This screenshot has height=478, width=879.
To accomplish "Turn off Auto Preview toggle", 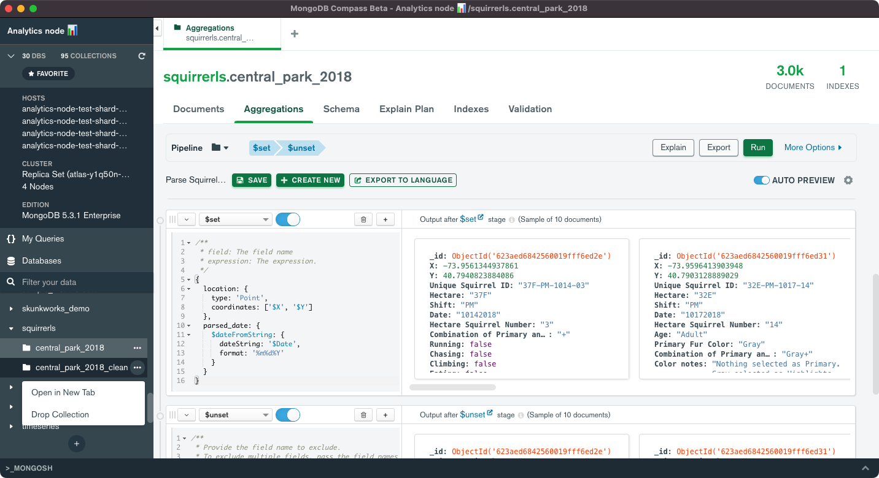I will click(x=761, y=180).
